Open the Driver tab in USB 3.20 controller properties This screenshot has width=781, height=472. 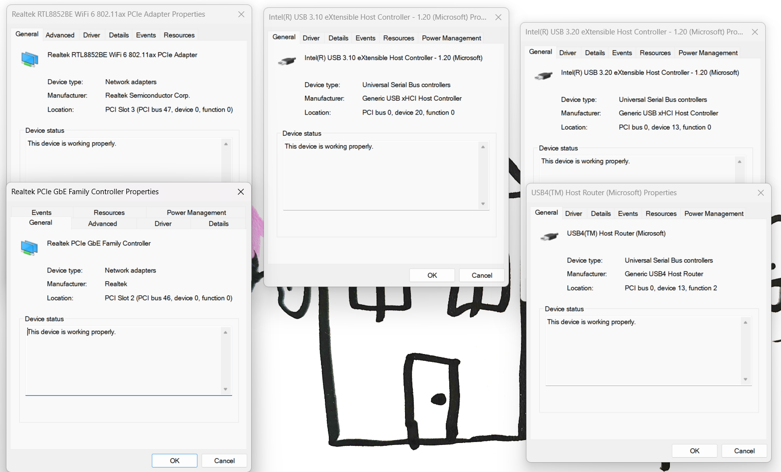coord(567,53)
